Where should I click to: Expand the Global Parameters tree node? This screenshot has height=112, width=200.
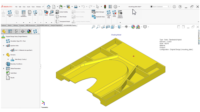pos(3,68)
